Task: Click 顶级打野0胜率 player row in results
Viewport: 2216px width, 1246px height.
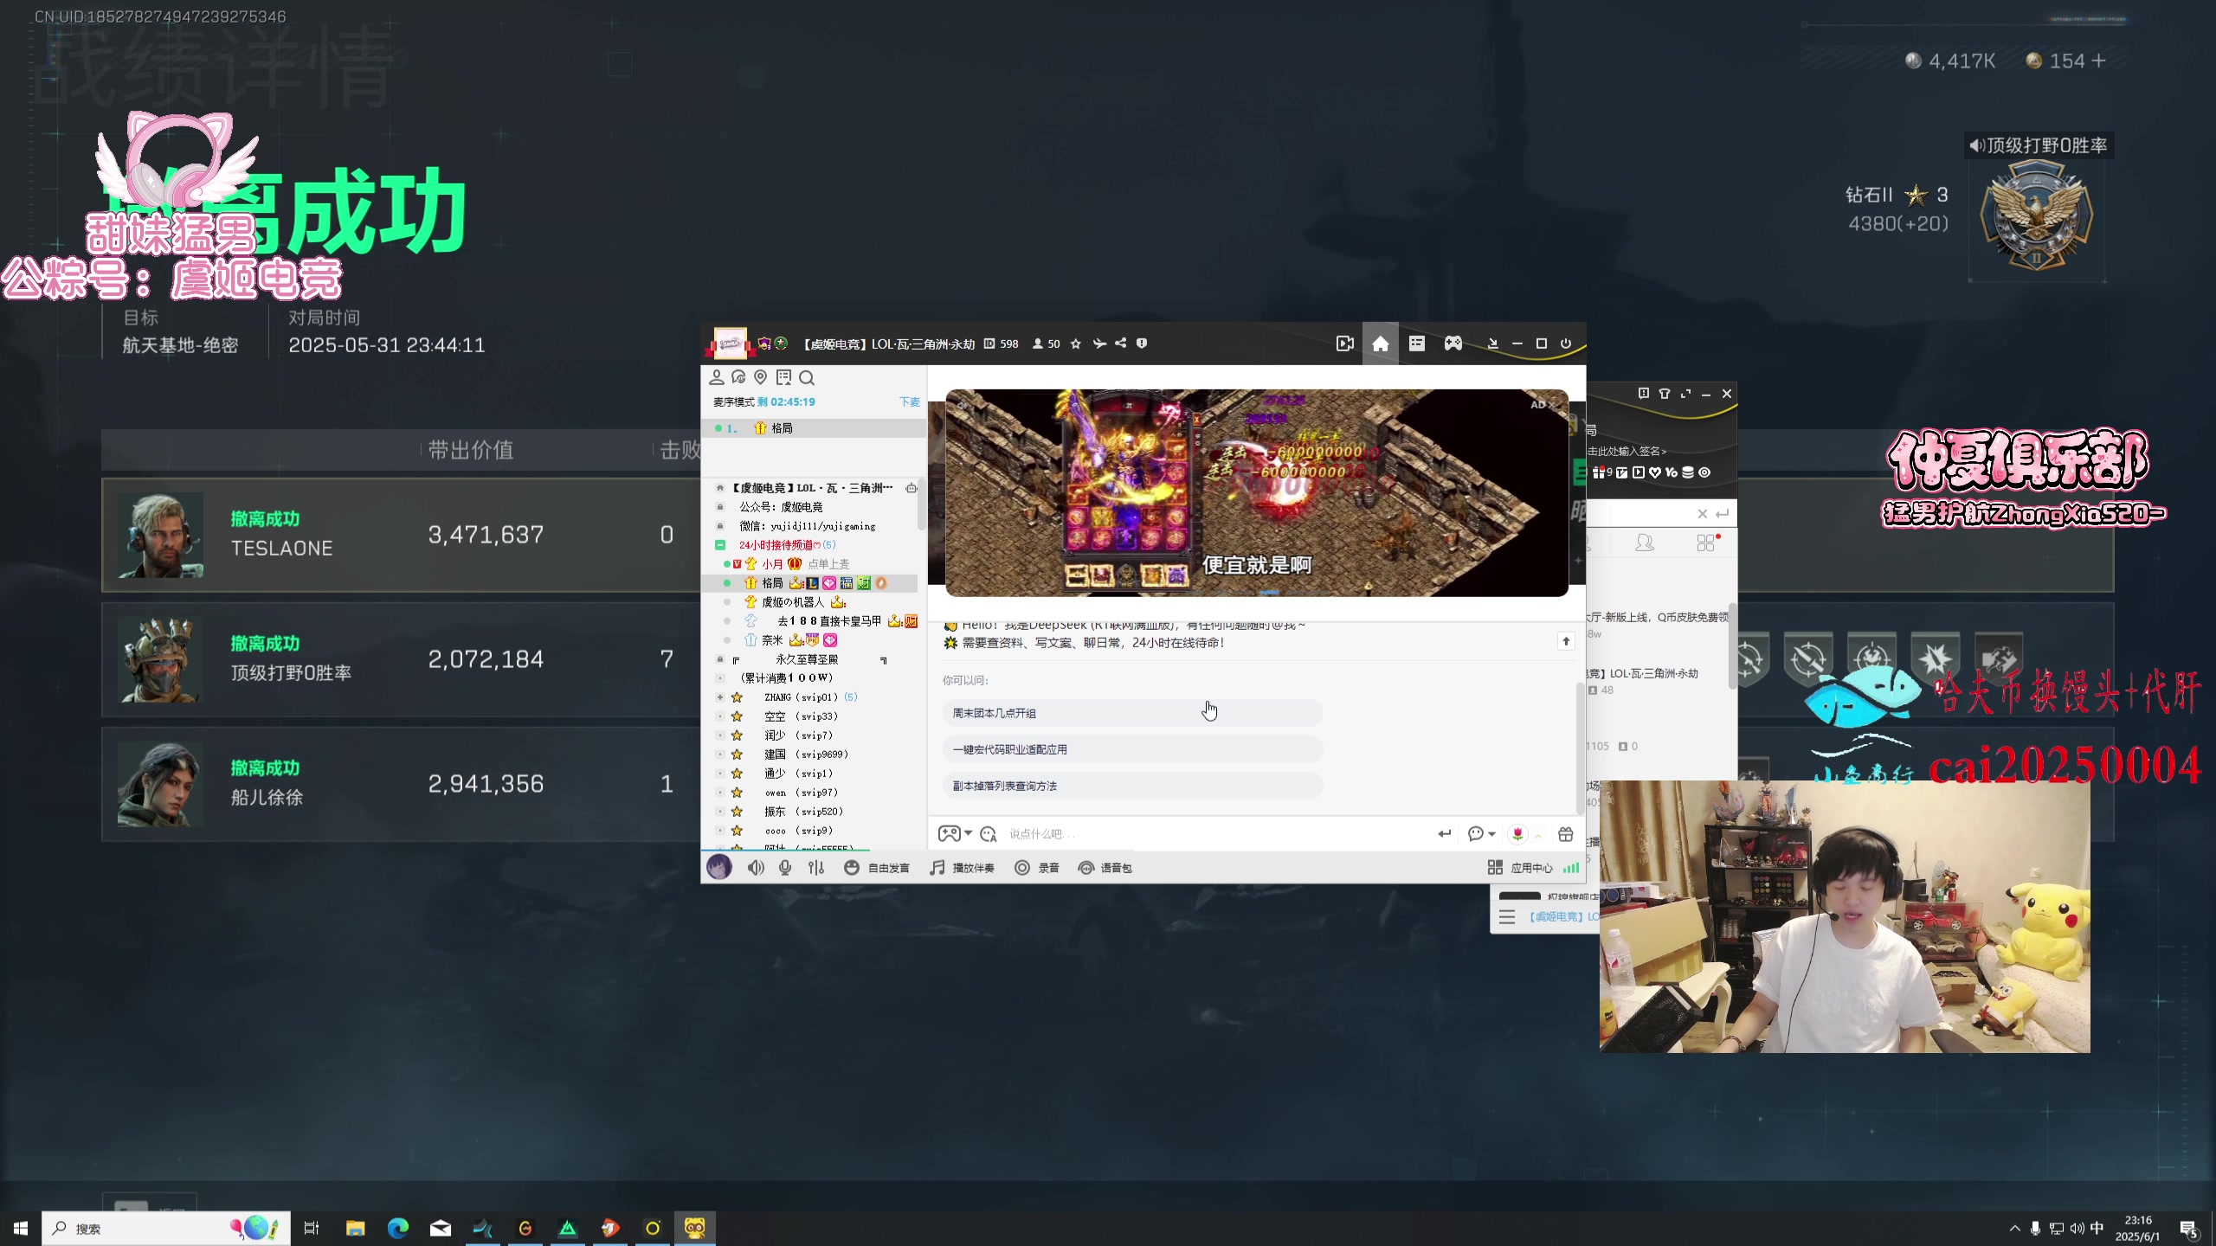Action: [x=402, y=659]
